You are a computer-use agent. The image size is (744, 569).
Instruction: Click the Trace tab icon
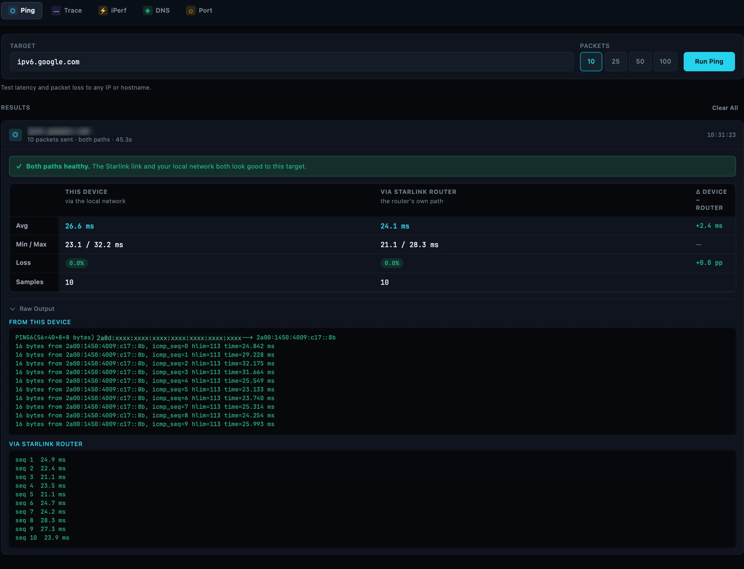click(56, 11)
